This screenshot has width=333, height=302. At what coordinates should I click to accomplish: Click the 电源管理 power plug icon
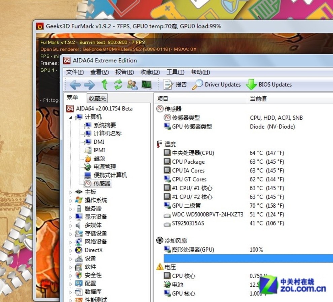[87, 167]
